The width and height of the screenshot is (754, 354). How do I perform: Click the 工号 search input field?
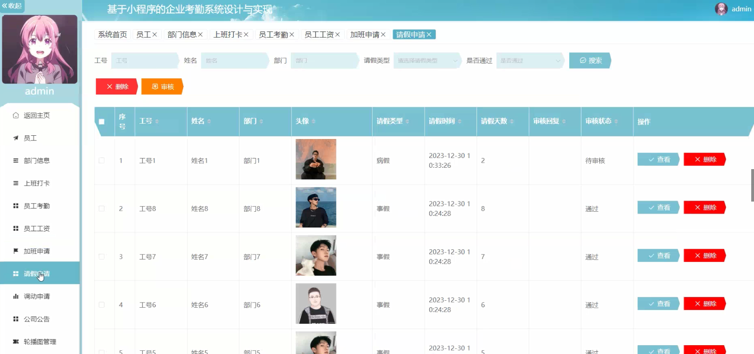click(145, 61)
